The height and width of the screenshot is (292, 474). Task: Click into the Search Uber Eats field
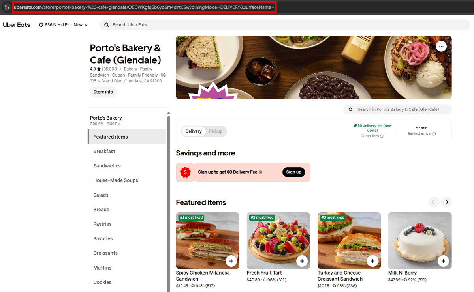(x=285, y=25)
